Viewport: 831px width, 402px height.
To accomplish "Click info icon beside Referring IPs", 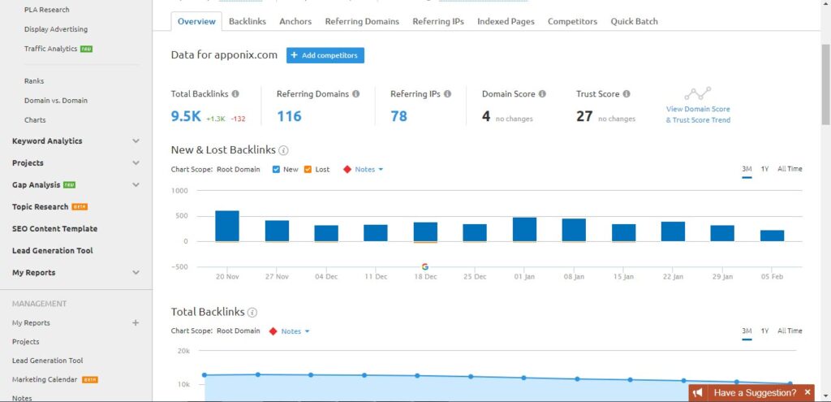I will click(447, 94).
